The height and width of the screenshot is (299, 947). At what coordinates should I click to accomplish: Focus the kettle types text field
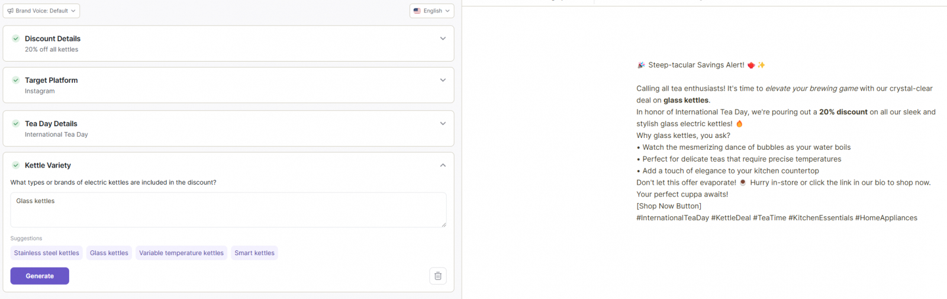228,210
